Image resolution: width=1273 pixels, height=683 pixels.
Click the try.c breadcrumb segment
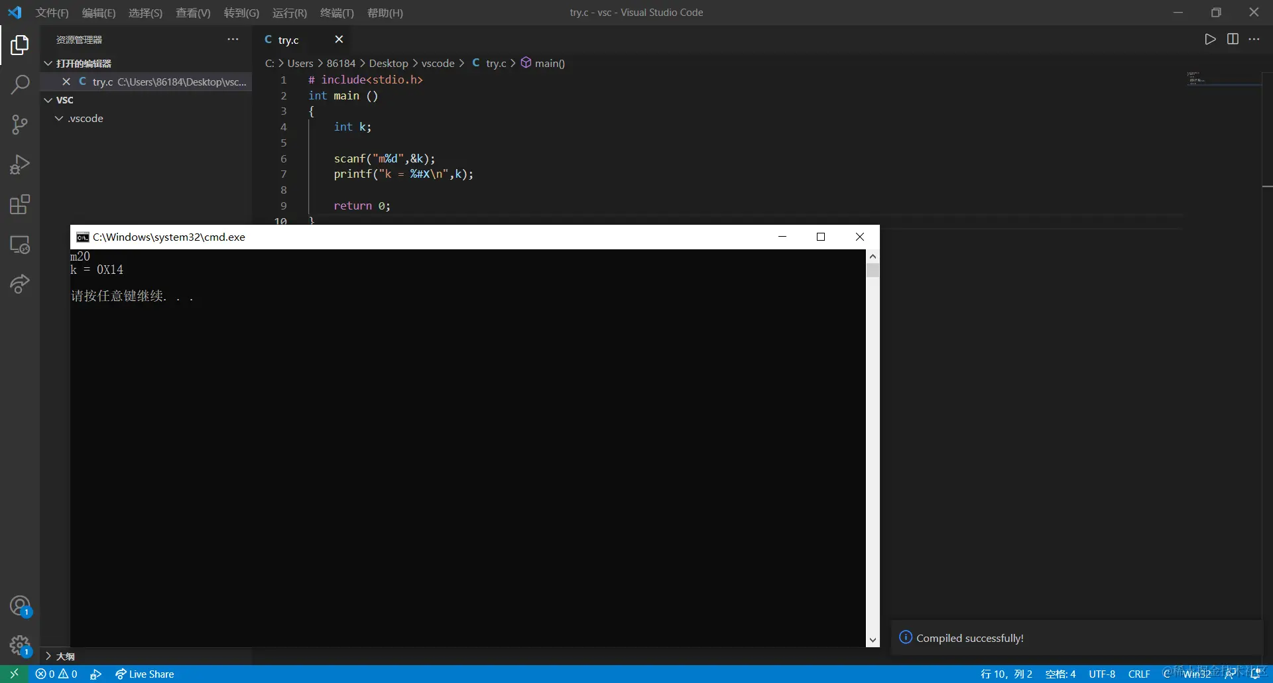coord(489,63)
